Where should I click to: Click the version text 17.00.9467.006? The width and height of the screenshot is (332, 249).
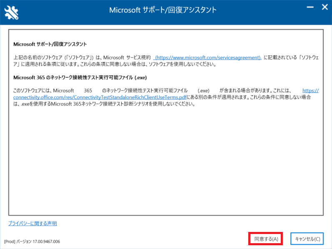tap(46, 242)
